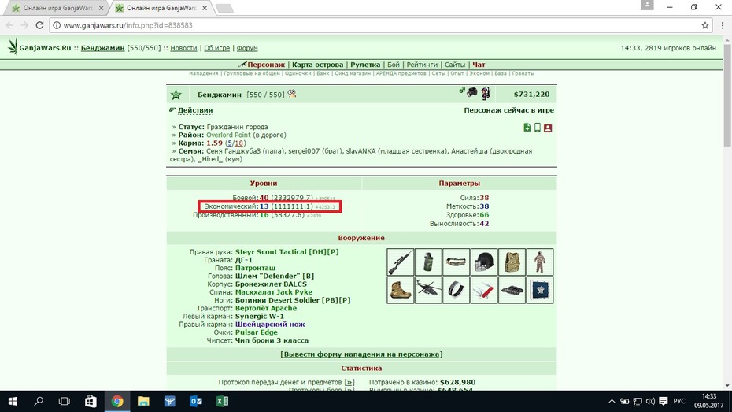The width and height of the screenshot is (732, 412).
Task: Click positive karma count 5
Action: 230,143
